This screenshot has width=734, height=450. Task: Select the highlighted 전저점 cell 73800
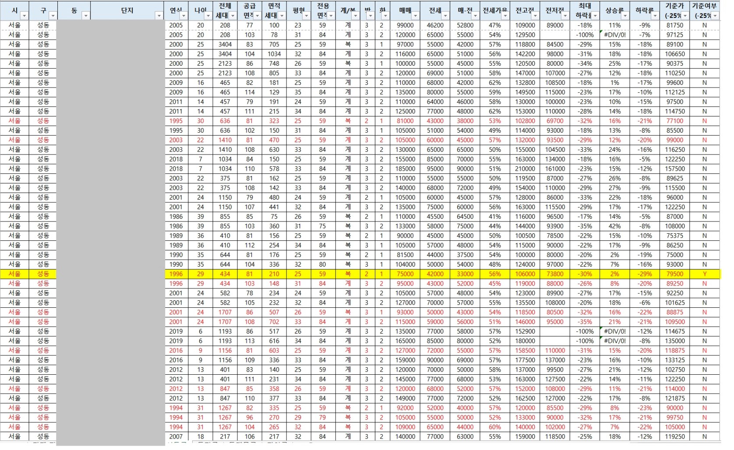click(555, 274)
